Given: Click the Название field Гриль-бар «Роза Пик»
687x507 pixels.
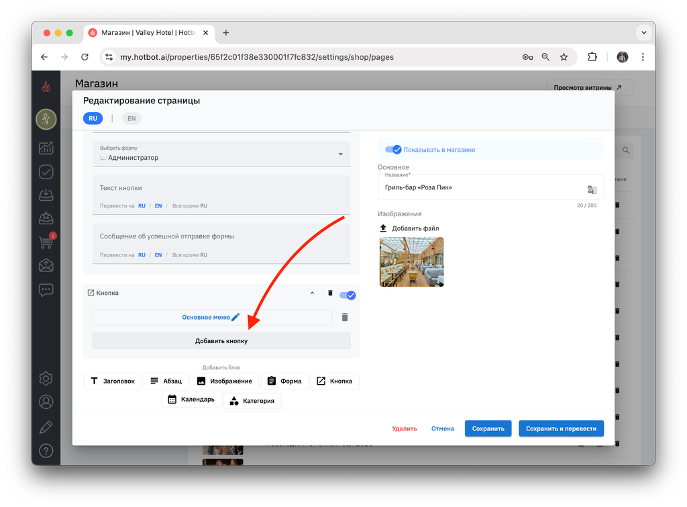Looking at the screenshot, I should tap(490, 187).
